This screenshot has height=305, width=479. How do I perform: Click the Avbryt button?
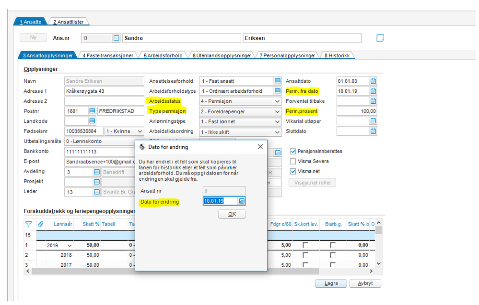(365, 283)
